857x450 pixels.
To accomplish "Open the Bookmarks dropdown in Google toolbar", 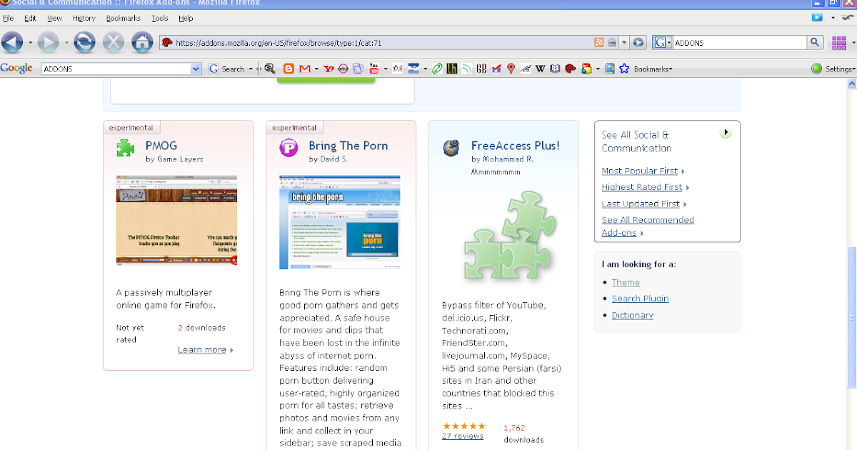I will pos(652,69).
